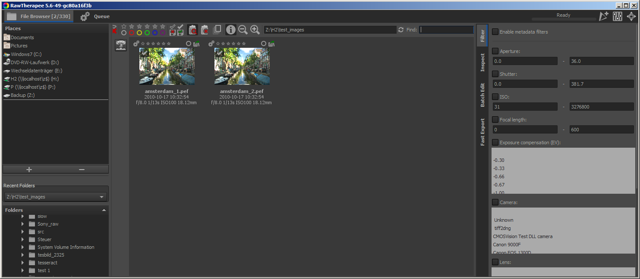Toggle the info overlay icon
The height and width of the screenshot is (279, 640).
[x=231, y=30]
